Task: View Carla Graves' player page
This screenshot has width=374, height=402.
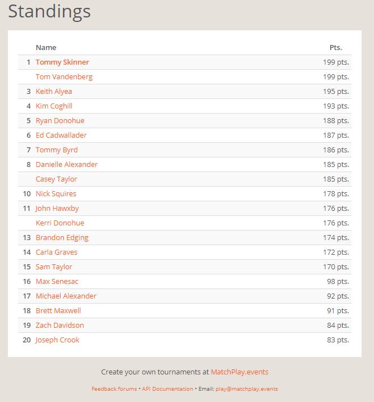Action: [x=57, y=252]
